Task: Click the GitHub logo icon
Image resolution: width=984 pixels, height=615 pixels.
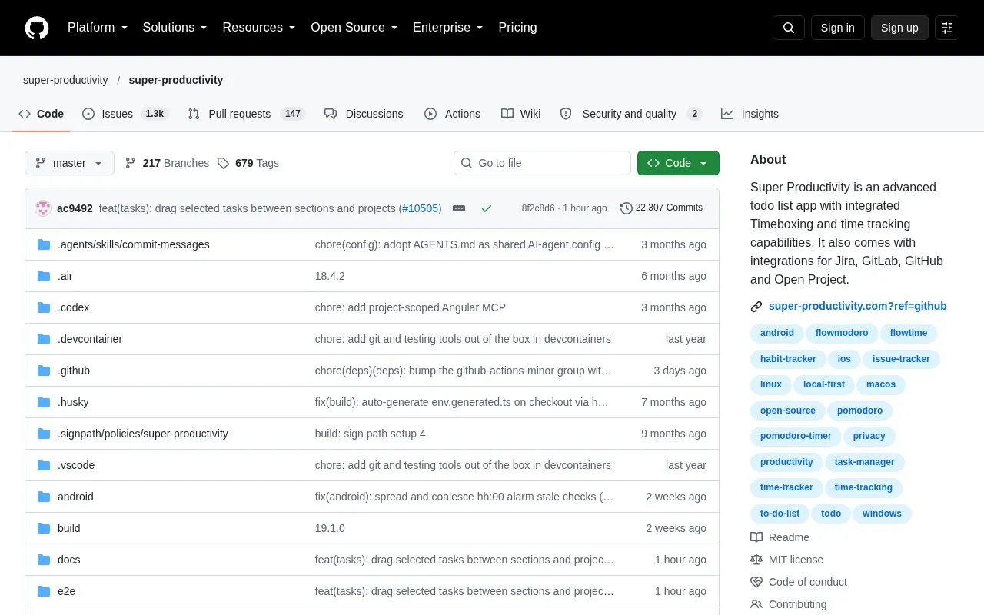Action: click(37, 28)
